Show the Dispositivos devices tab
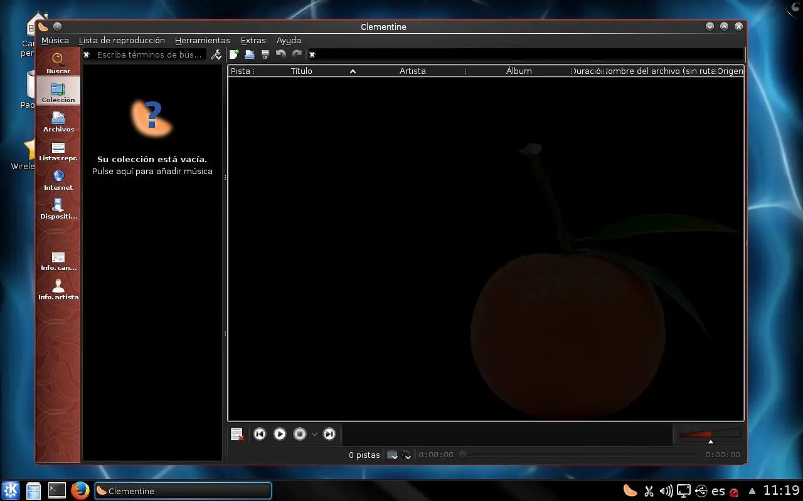This screenshot has width=803, height=501. [58, 209]
